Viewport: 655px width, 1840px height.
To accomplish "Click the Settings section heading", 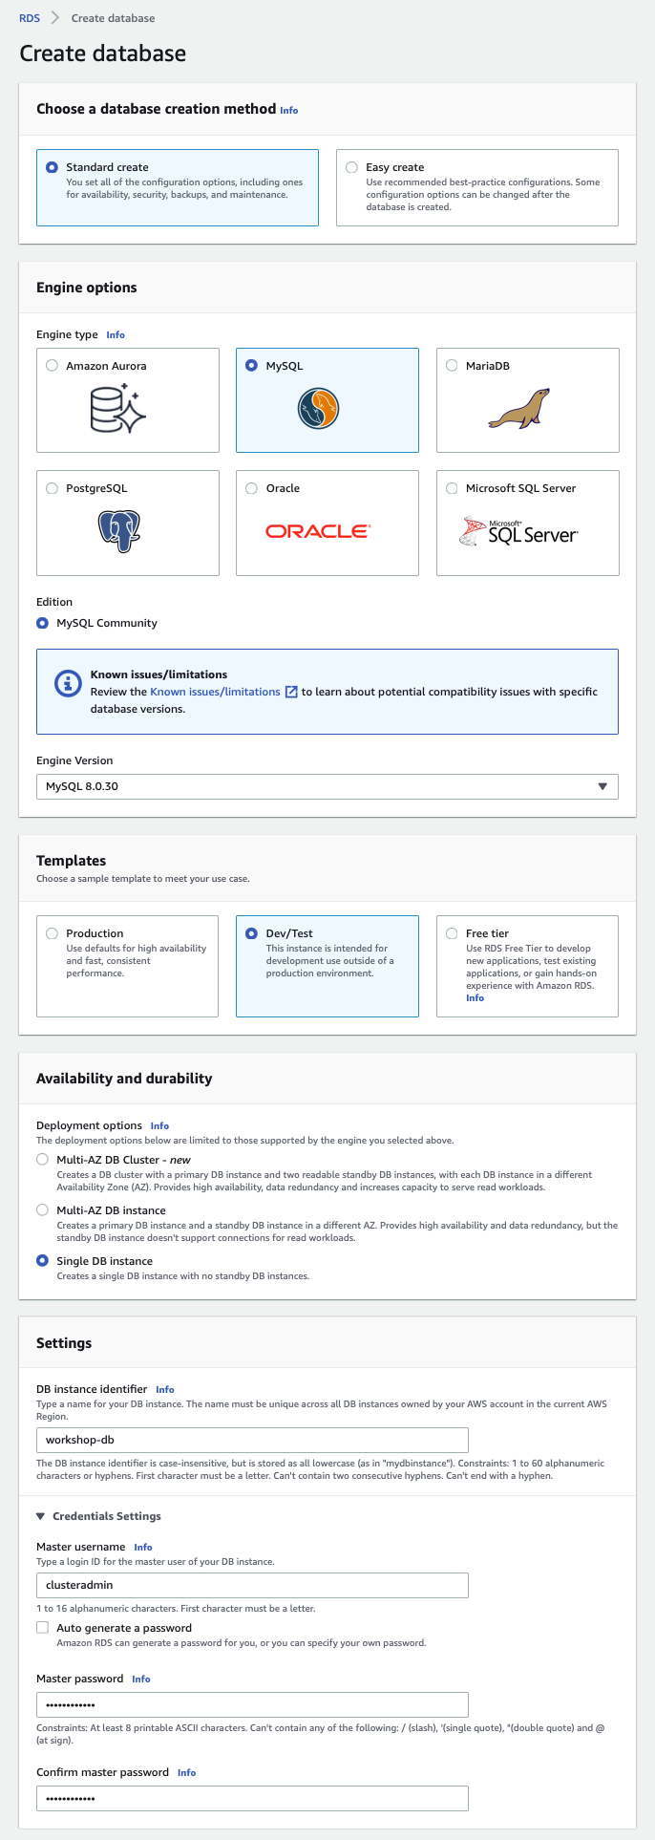I will pyautogui.click(x=64, y=1343).
